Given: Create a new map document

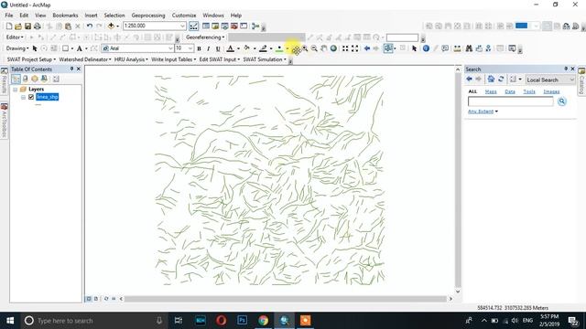Looking at the screenshot, I should coord(9,27).
